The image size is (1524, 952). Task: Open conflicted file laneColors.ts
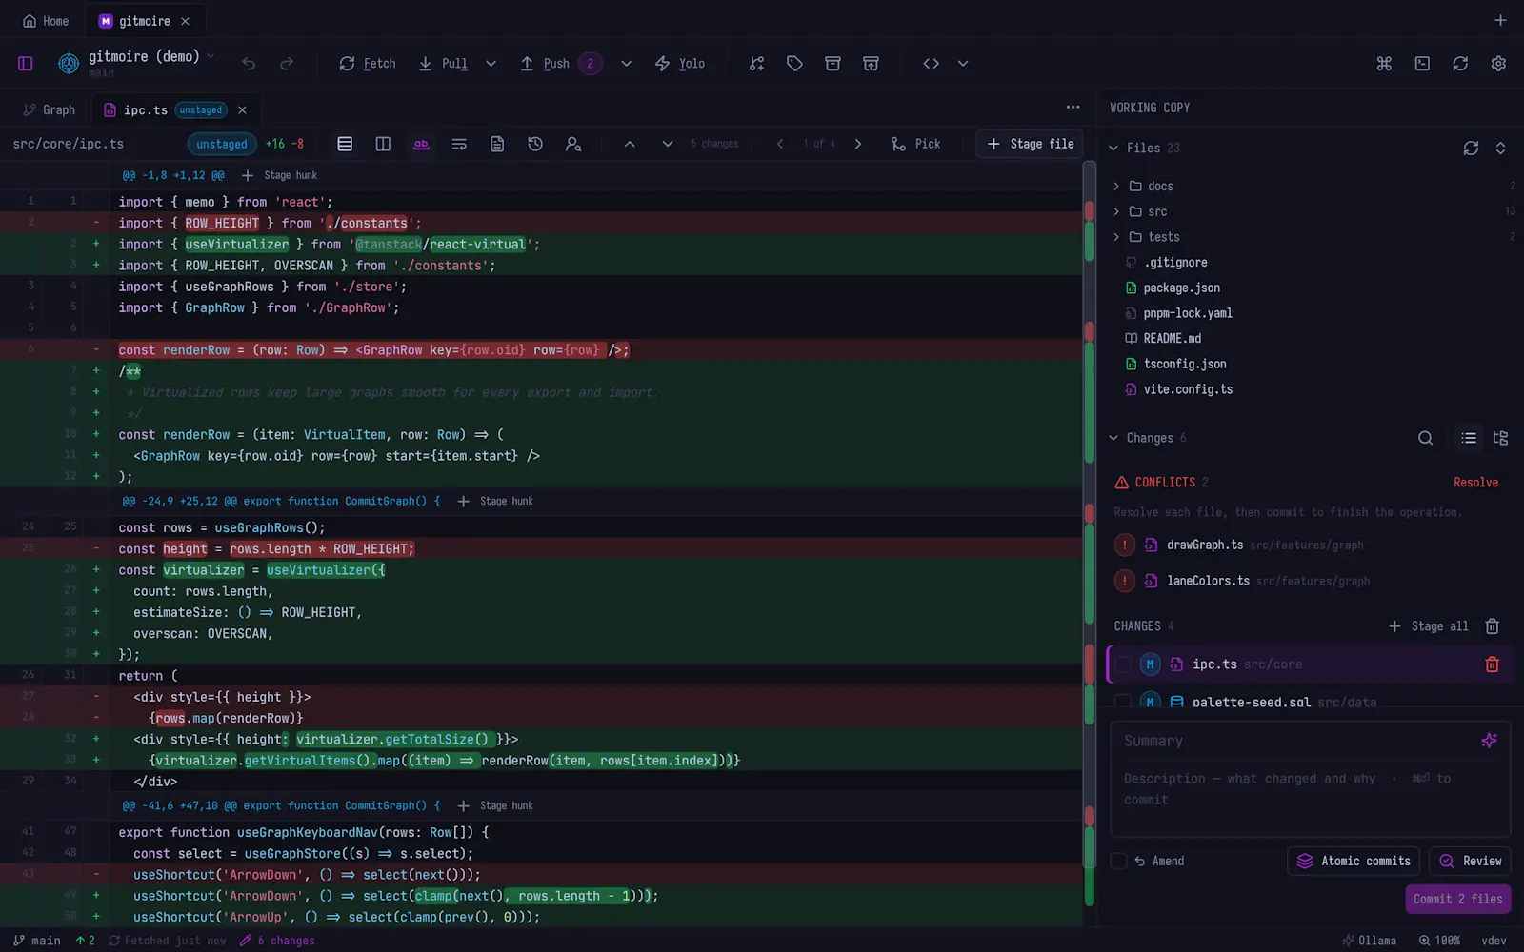(1310, 581)
